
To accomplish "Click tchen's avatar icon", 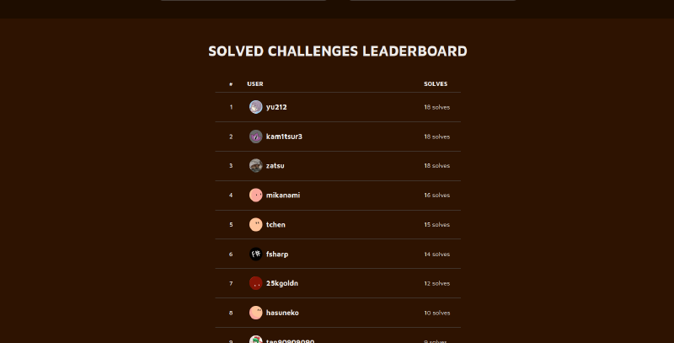I will pos(255,225).
